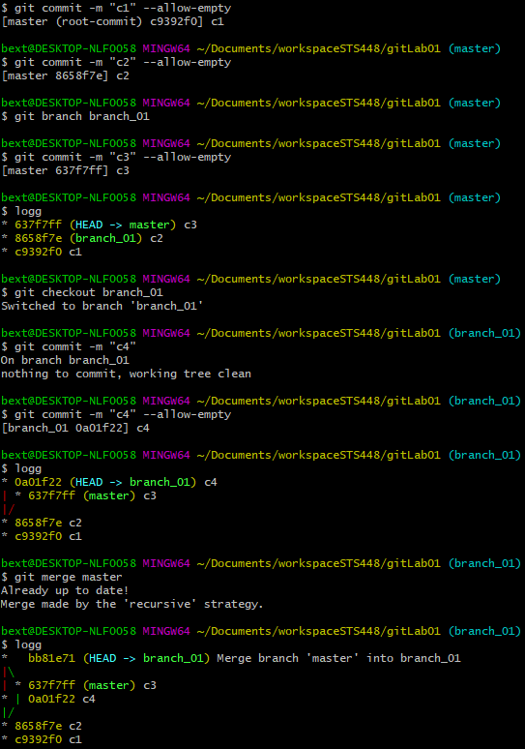Click the '(root-commit)' text in first output

99,21
